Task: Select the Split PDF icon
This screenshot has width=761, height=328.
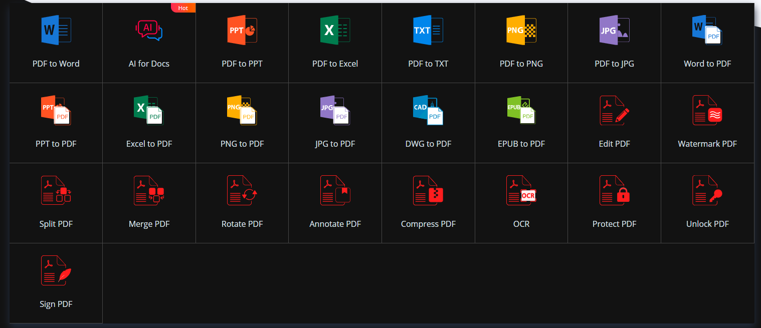Action: point(56,190)
